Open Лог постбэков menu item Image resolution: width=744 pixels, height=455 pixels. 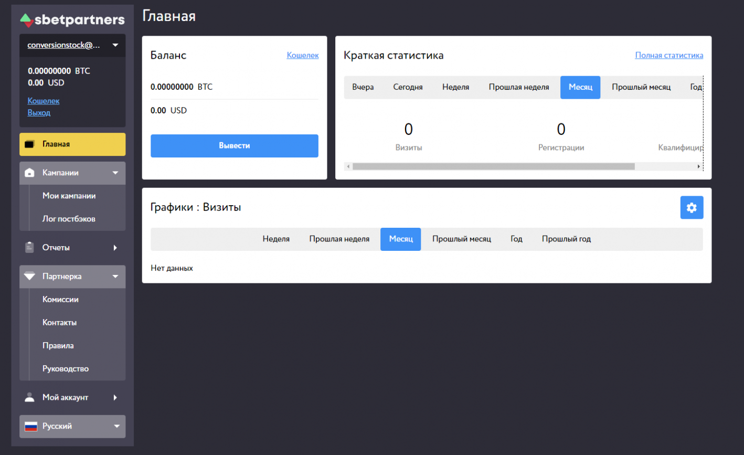click(69, 219)
